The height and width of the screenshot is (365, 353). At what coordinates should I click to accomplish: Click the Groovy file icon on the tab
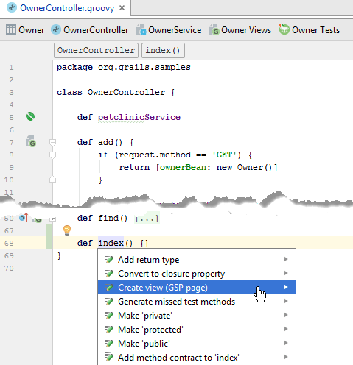(12, 8)
